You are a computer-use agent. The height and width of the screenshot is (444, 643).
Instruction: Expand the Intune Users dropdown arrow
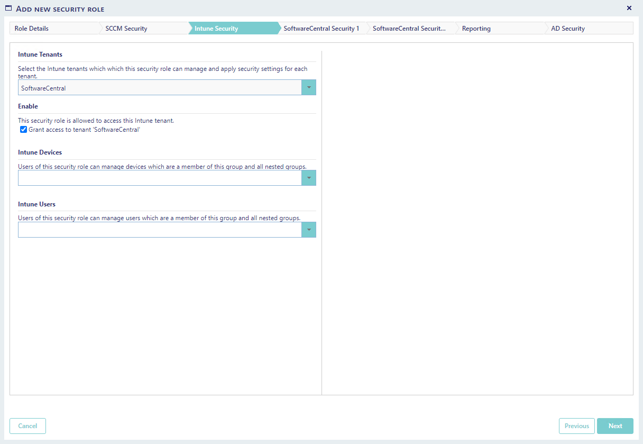click(309, 230)
